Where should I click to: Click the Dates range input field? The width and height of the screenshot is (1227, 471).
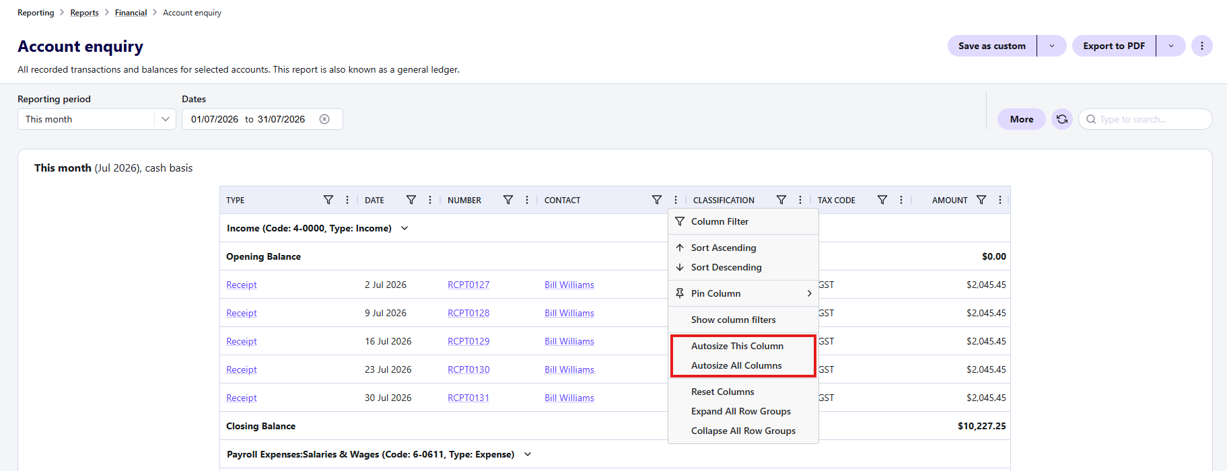(262, 119)
